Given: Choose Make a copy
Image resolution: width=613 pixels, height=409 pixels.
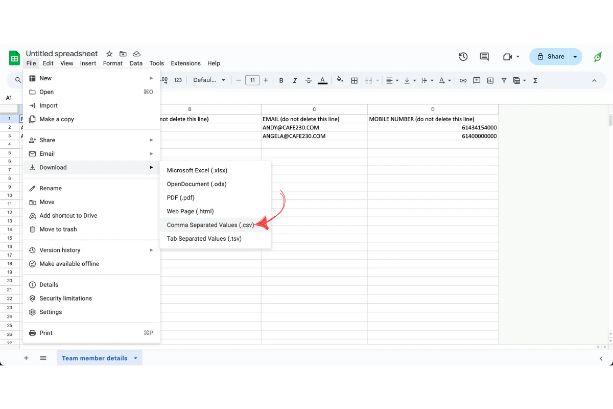Looking at the screenshot, I should click(x=91, y=119).
